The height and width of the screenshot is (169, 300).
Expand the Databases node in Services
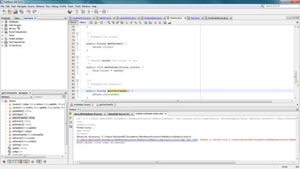2,22
